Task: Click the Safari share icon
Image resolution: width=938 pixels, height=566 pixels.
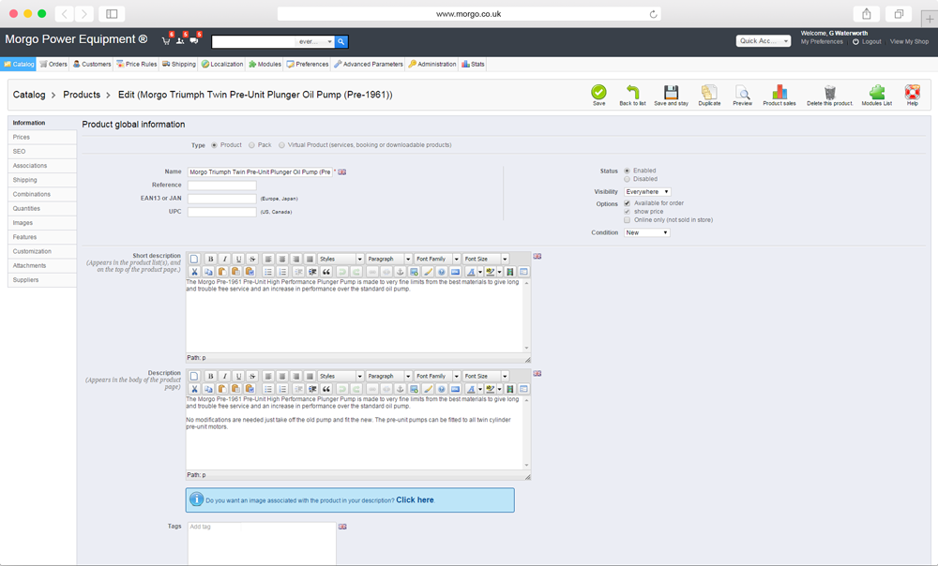Action: [866, 14]
